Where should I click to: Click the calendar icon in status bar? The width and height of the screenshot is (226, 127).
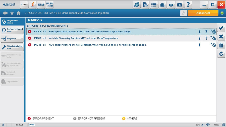point(224,125)
